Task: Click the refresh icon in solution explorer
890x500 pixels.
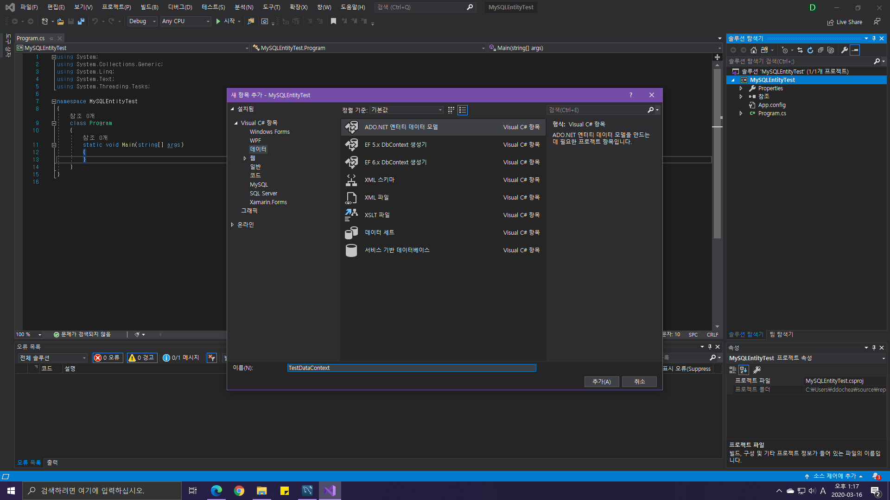Action: 810,50
